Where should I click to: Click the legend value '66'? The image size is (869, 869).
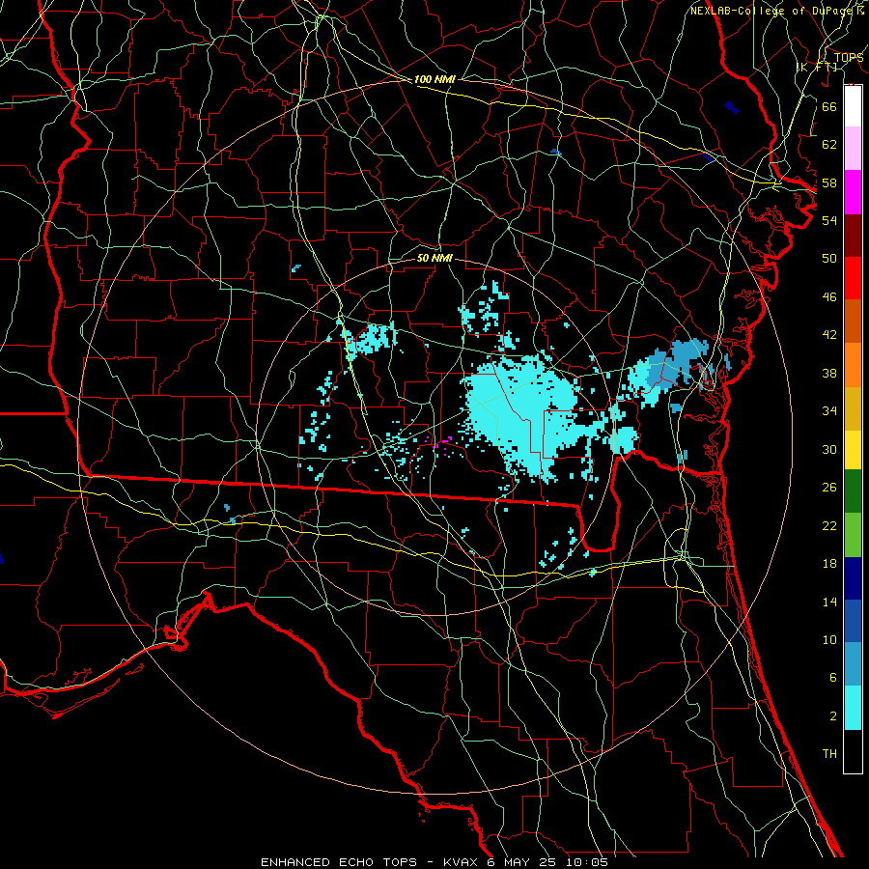[829, 106]
